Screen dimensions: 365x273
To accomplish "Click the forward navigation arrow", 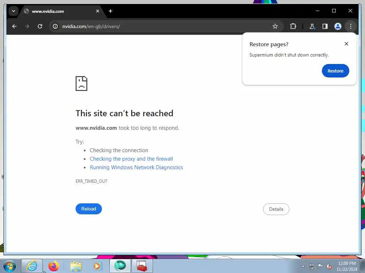I will coord(27,26).
